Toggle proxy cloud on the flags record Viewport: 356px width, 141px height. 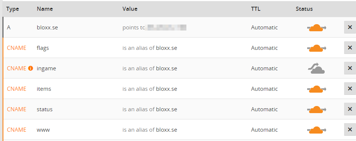tap(316, 48)
